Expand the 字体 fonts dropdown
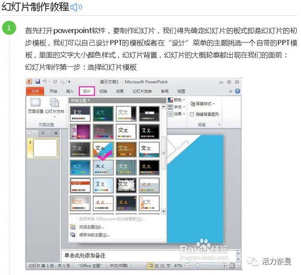This screenshot has width=301, height=275. (x=176, y=107)
